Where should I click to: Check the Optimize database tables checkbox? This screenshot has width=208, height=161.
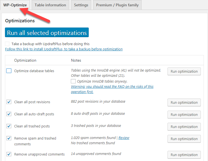9,71
